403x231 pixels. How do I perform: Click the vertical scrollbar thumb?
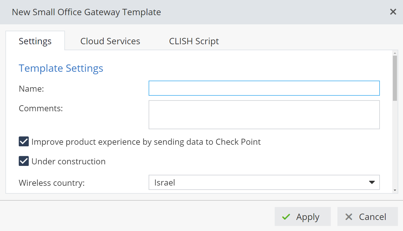point(395,78)
